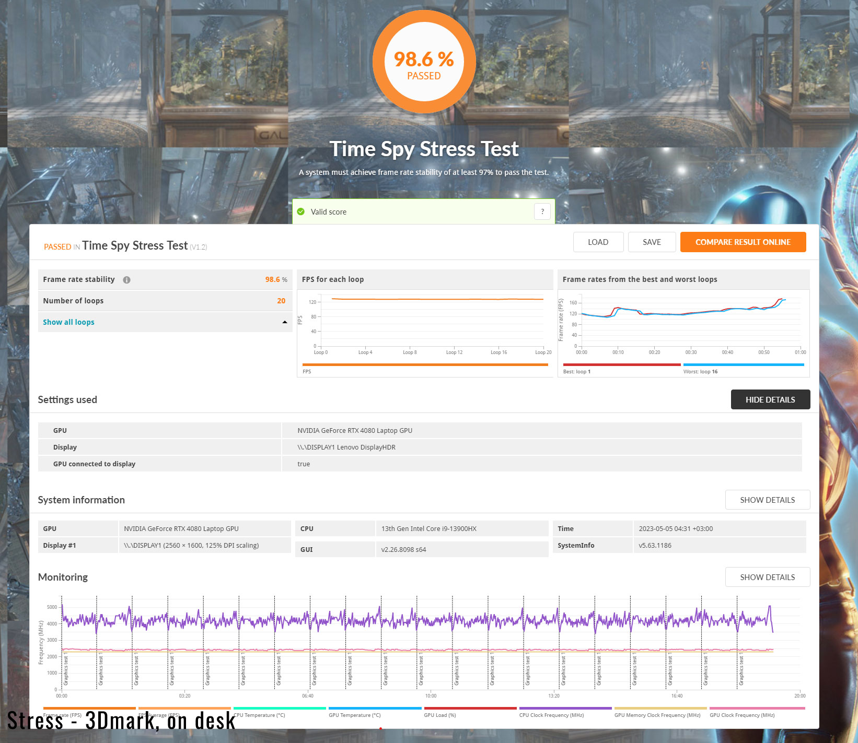
Task: Click the GUI version v2.26.8098 s64
Action: click(403, 549)
